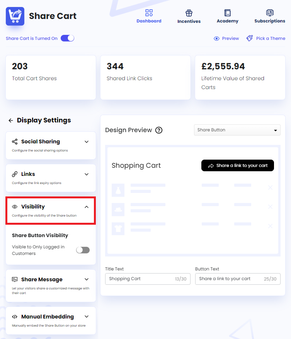Expand the Links section chevron
291x339 pixels.
[x=87, y=174]
